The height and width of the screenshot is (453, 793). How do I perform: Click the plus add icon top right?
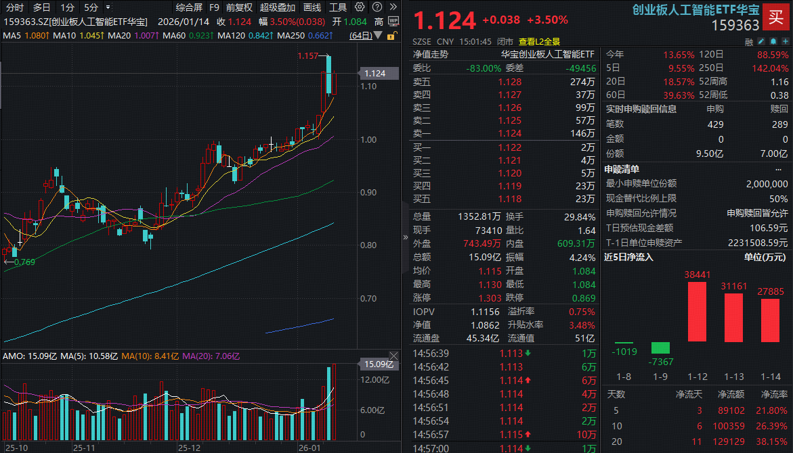click(785, 41)
